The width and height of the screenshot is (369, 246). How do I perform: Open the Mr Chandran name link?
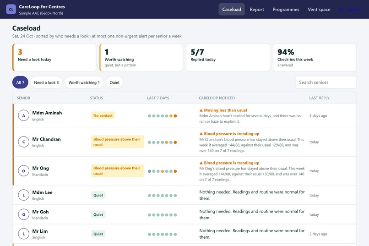pos(46,139)
